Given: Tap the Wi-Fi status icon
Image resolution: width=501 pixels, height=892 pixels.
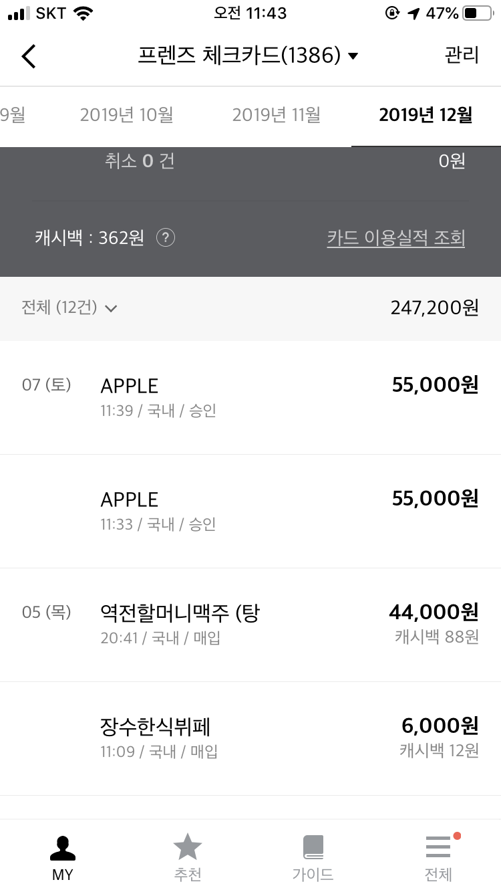Looking at the screenshot, I should [x=83, y=13].
